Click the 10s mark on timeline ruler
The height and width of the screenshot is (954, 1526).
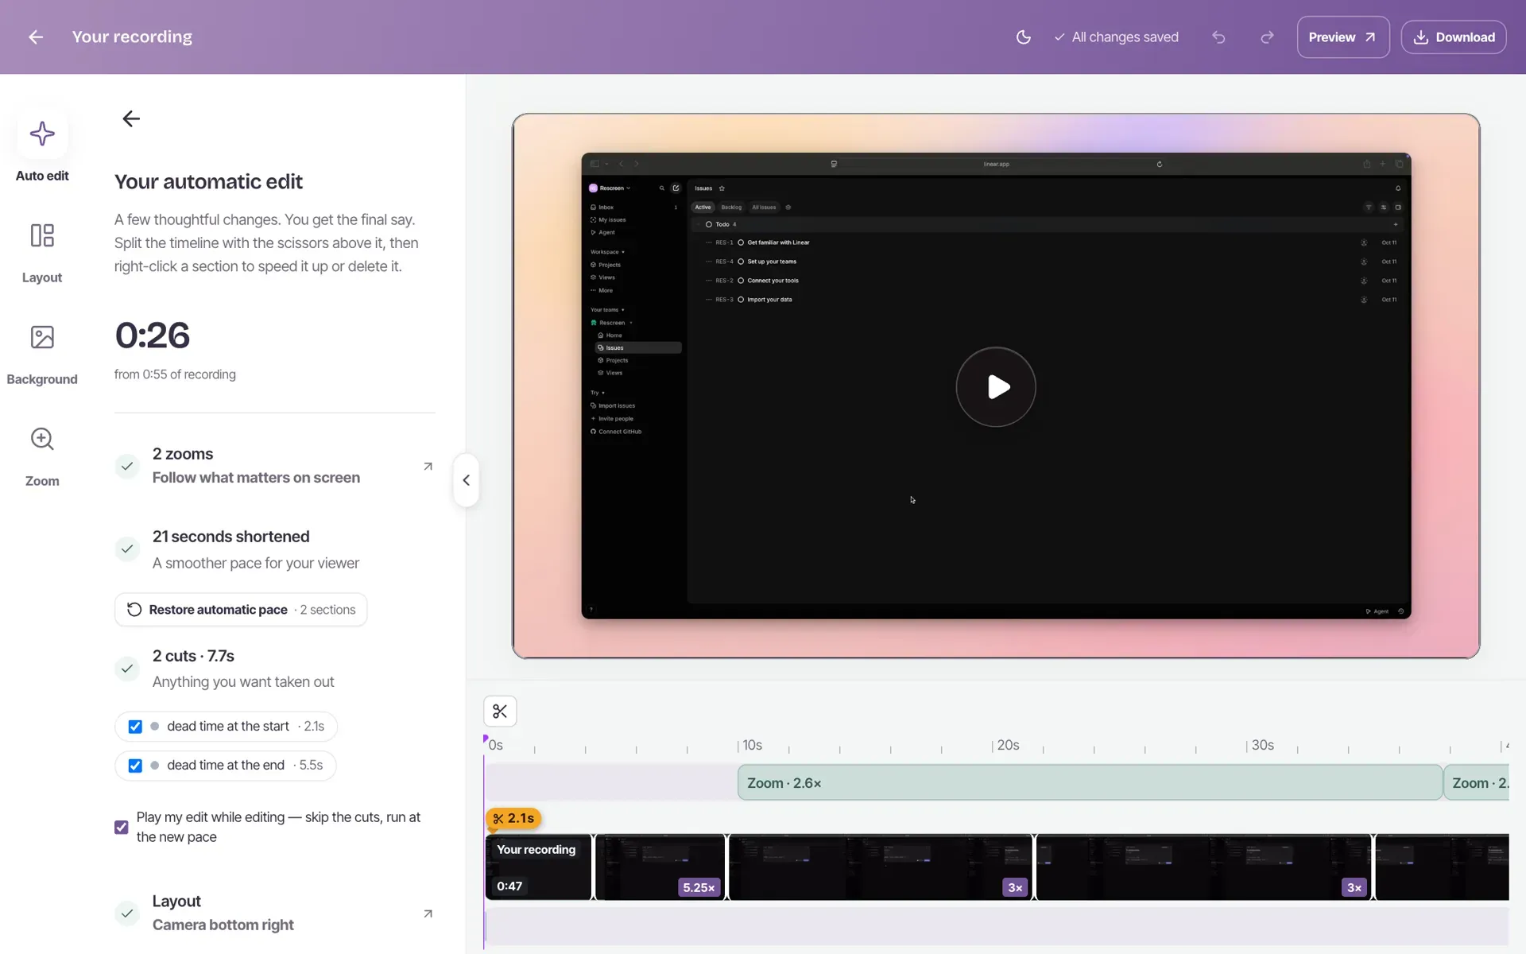tap(751, 745)
